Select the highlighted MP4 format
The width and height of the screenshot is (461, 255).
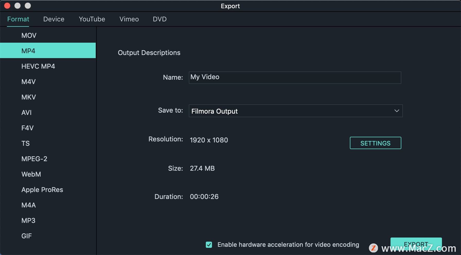[x=48, y=51]
